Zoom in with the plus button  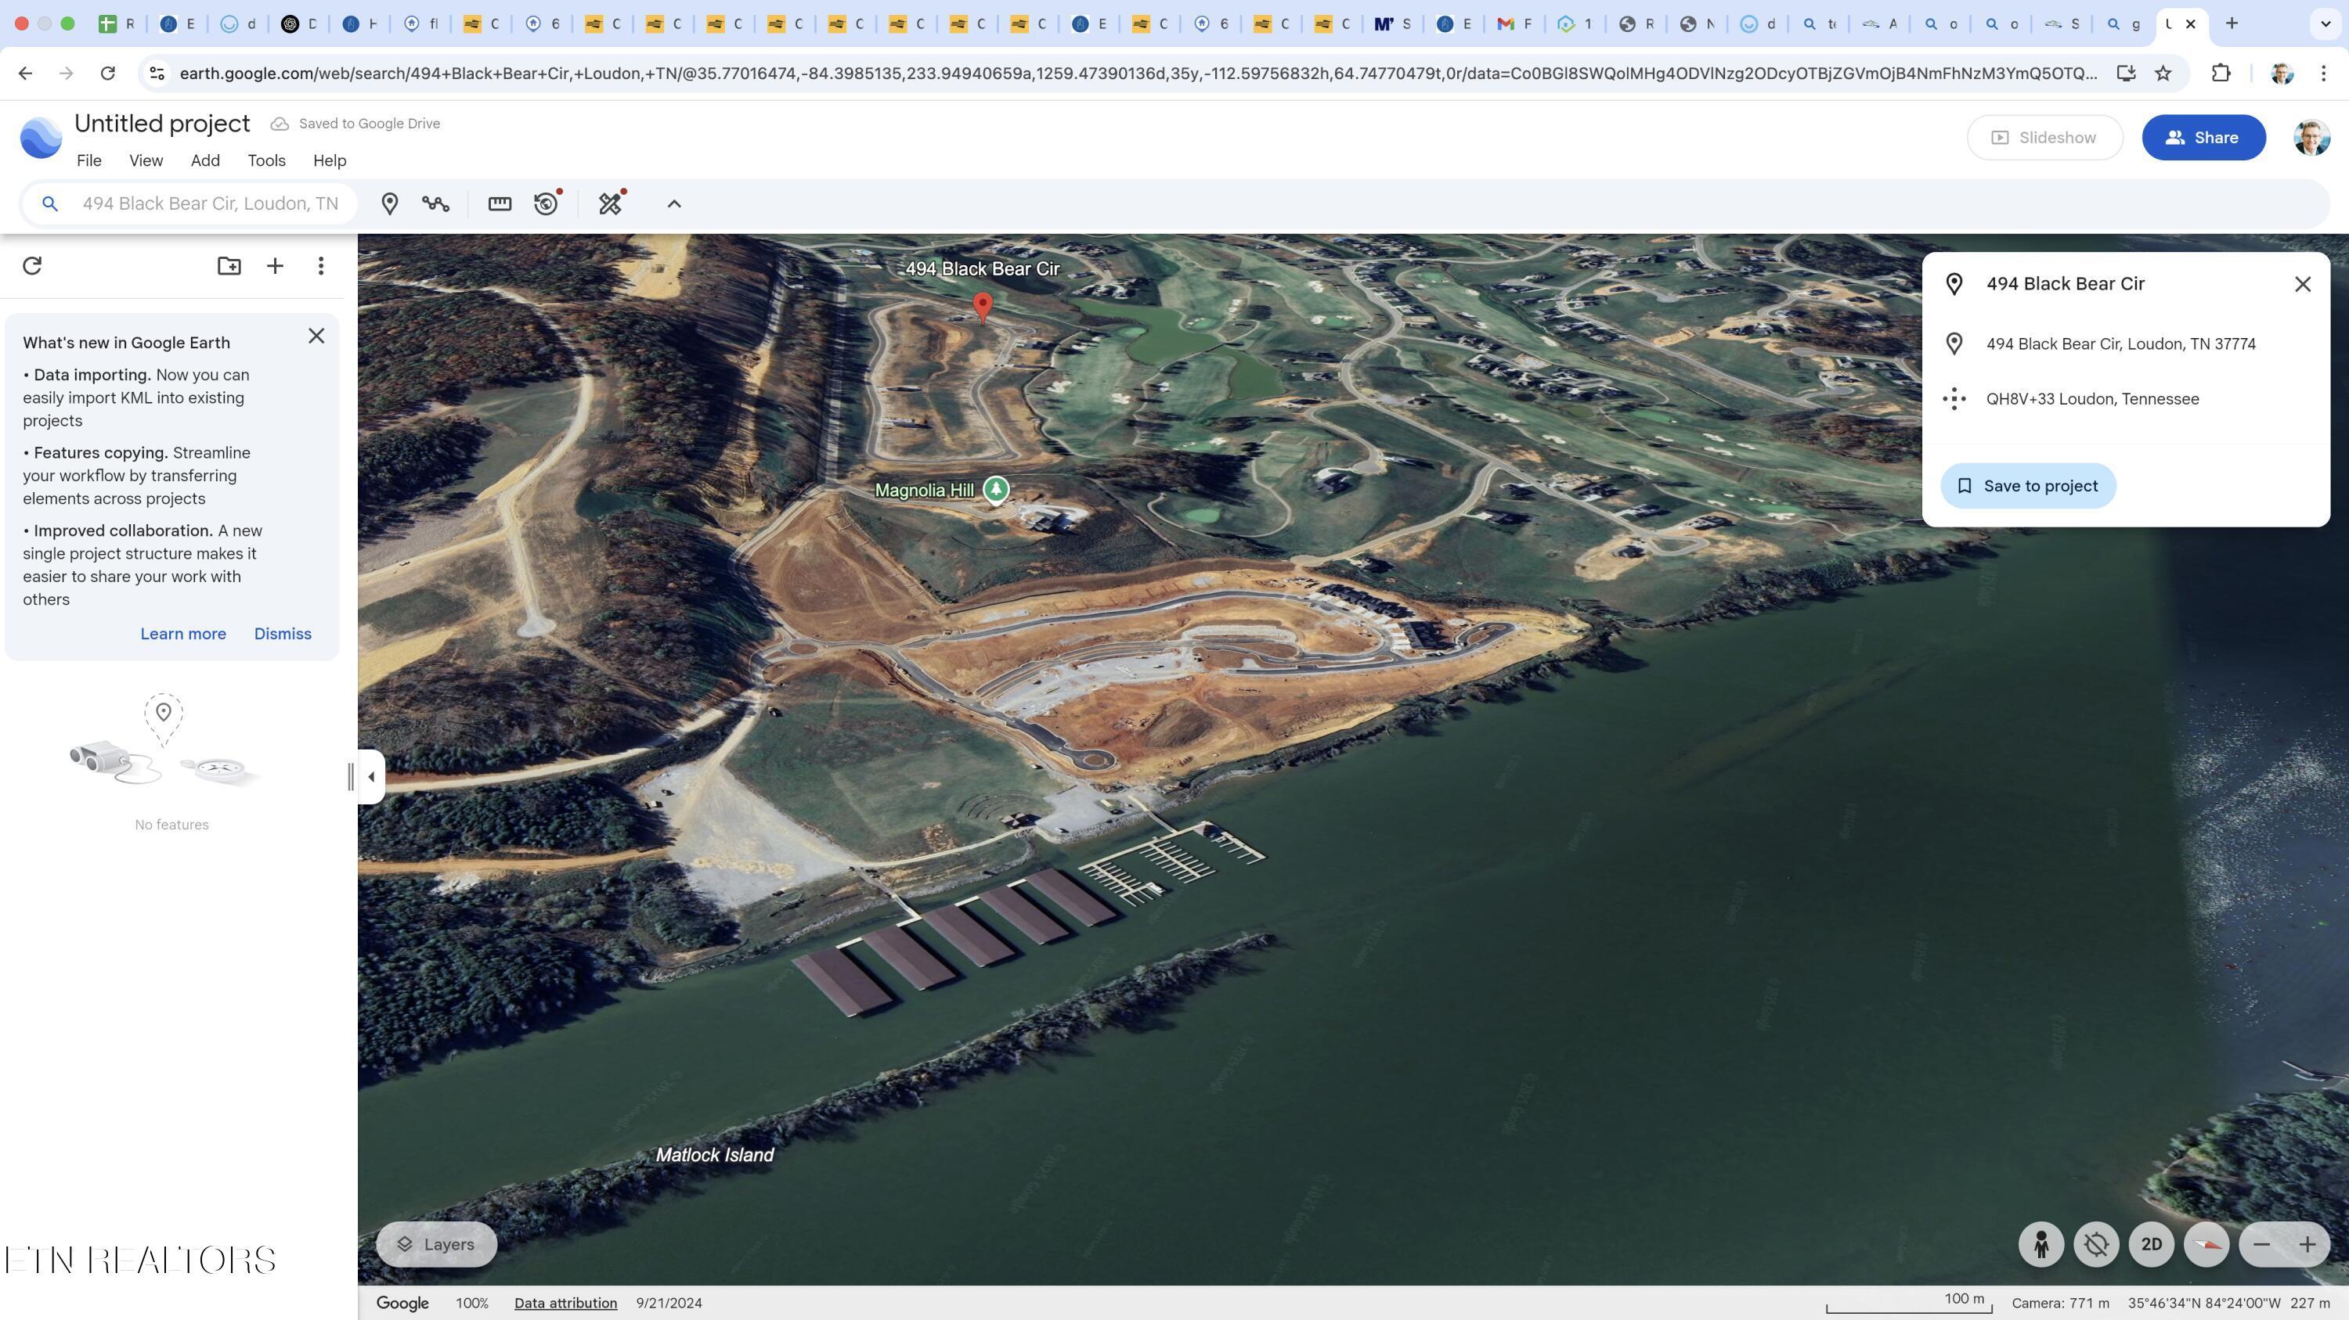click(2307, 1244)
